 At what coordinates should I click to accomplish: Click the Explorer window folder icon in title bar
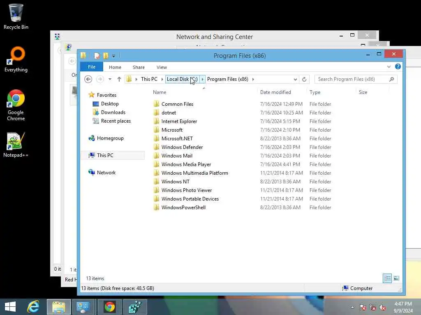(83, 55)
